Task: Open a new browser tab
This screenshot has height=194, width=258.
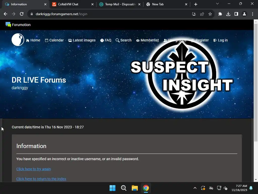Action: tap(196, 4)
